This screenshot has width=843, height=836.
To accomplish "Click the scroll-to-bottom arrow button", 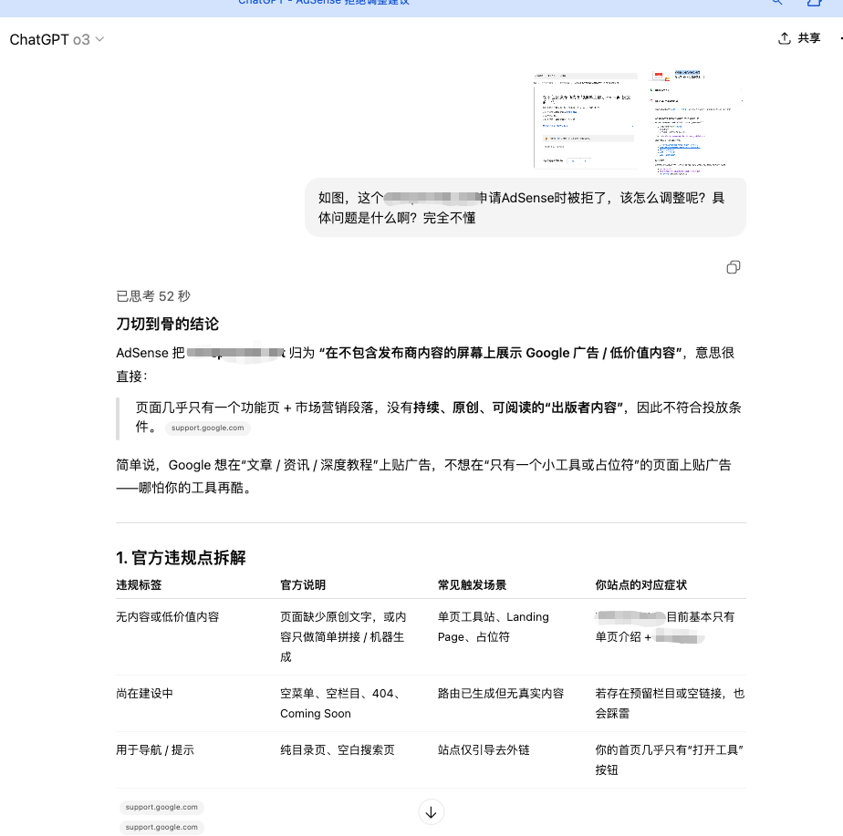I will tap(431, 812).
